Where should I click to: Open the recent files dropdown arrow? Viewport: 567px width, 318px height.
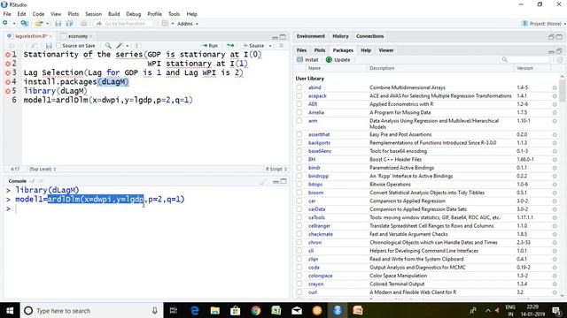coord(47,24)
